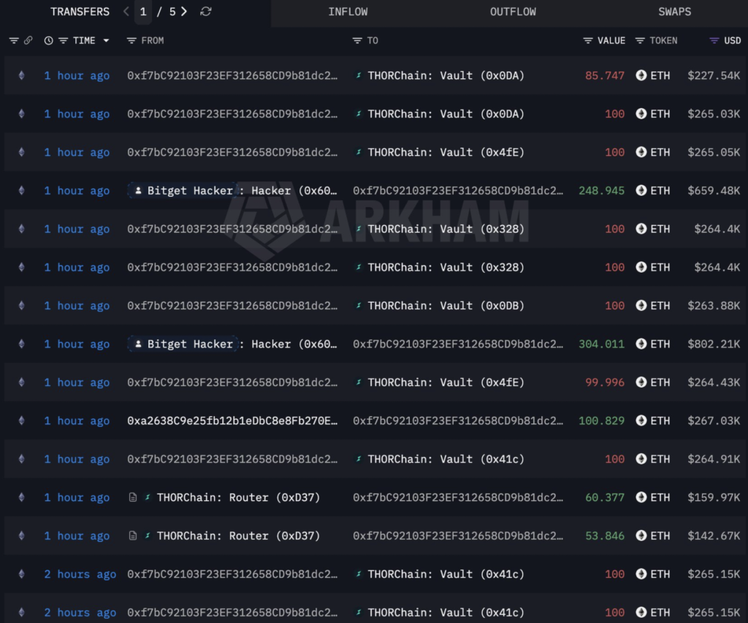This screenshot has height=623, width=748.
Task: Open recipient address on the 100.829 ETH row
Action: coord(458,420)
